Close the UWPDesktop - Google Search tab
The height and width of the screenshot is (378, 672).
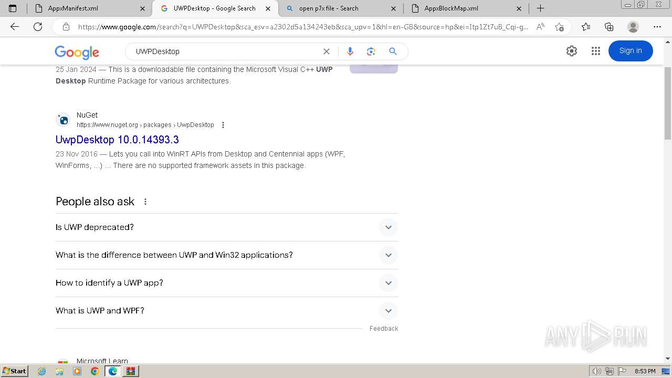pos(268,8)
